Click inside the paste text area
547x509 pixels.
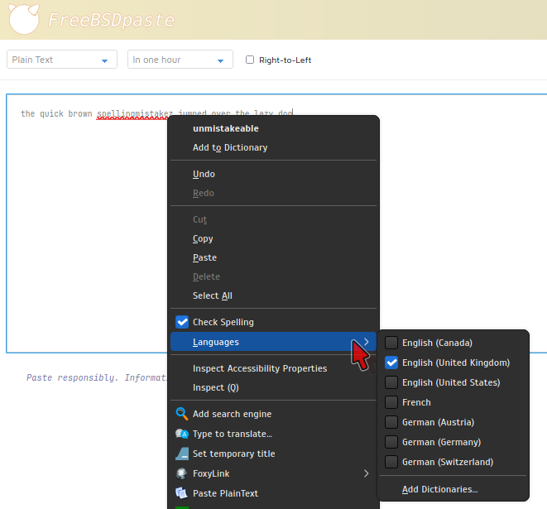(x=83, y=248)
